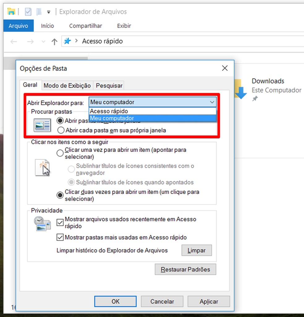Confirm with the OK button
The height and width of the screenshot is (317, 304).
click(x=115, y=302)
